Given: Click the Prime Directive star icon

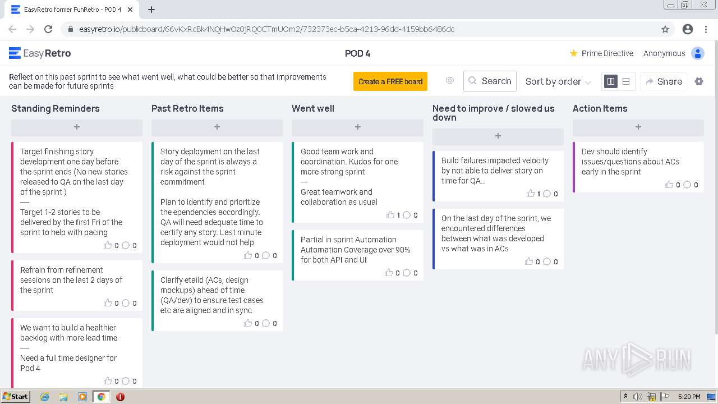Looking at the screenshot, I should click(574, 53).
